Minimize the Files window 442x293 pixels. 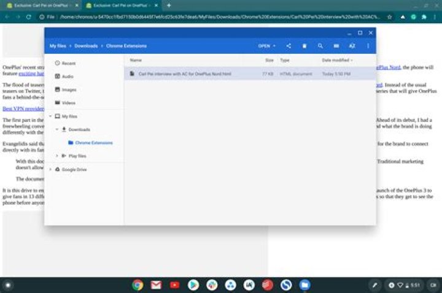pyautogui.click(x=349, y=33)
